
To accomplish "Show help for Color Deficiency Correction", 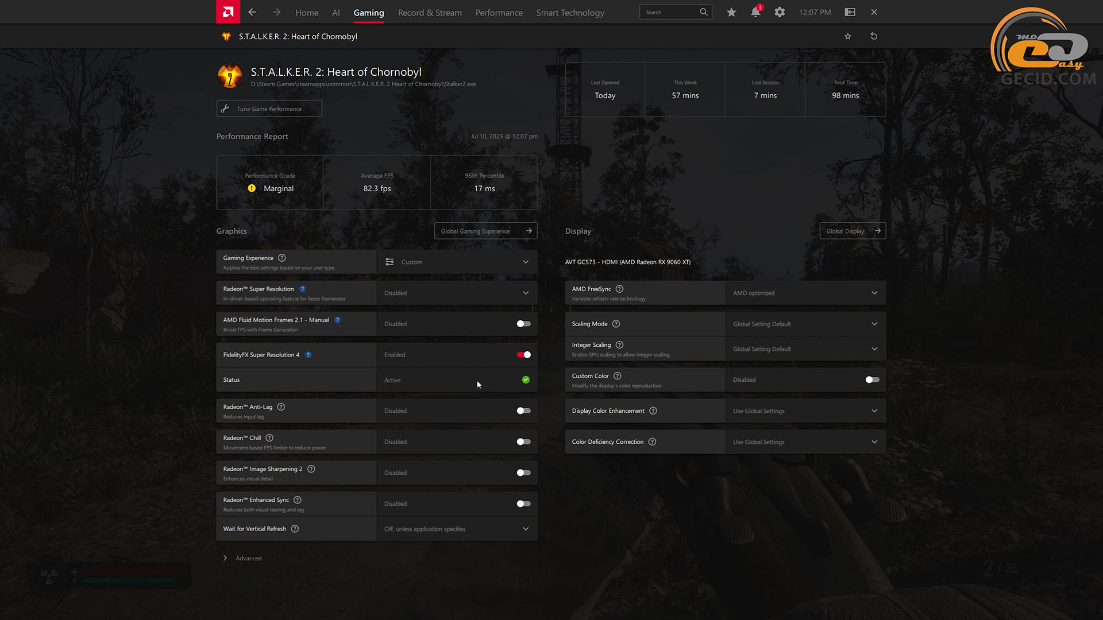I will [x=653, y=442].
